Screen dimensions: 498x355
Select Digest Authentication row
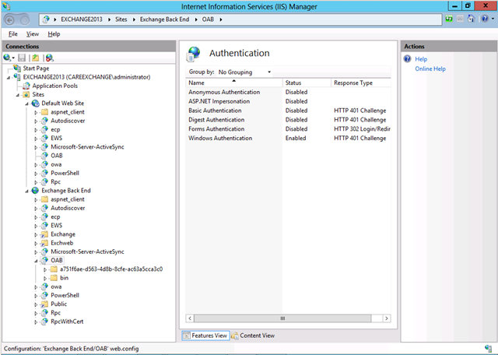point(288,119)
